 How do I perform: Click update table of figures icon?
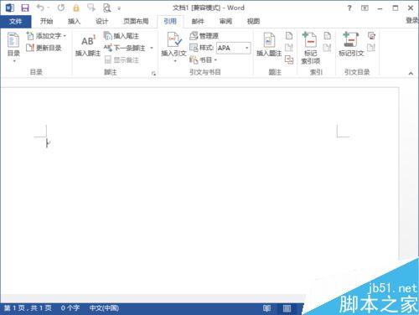pos(289,48)
